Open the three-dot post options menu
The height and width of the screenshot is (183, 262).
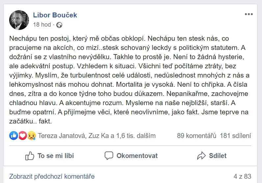pyautogui.click(x=248, y=14)
